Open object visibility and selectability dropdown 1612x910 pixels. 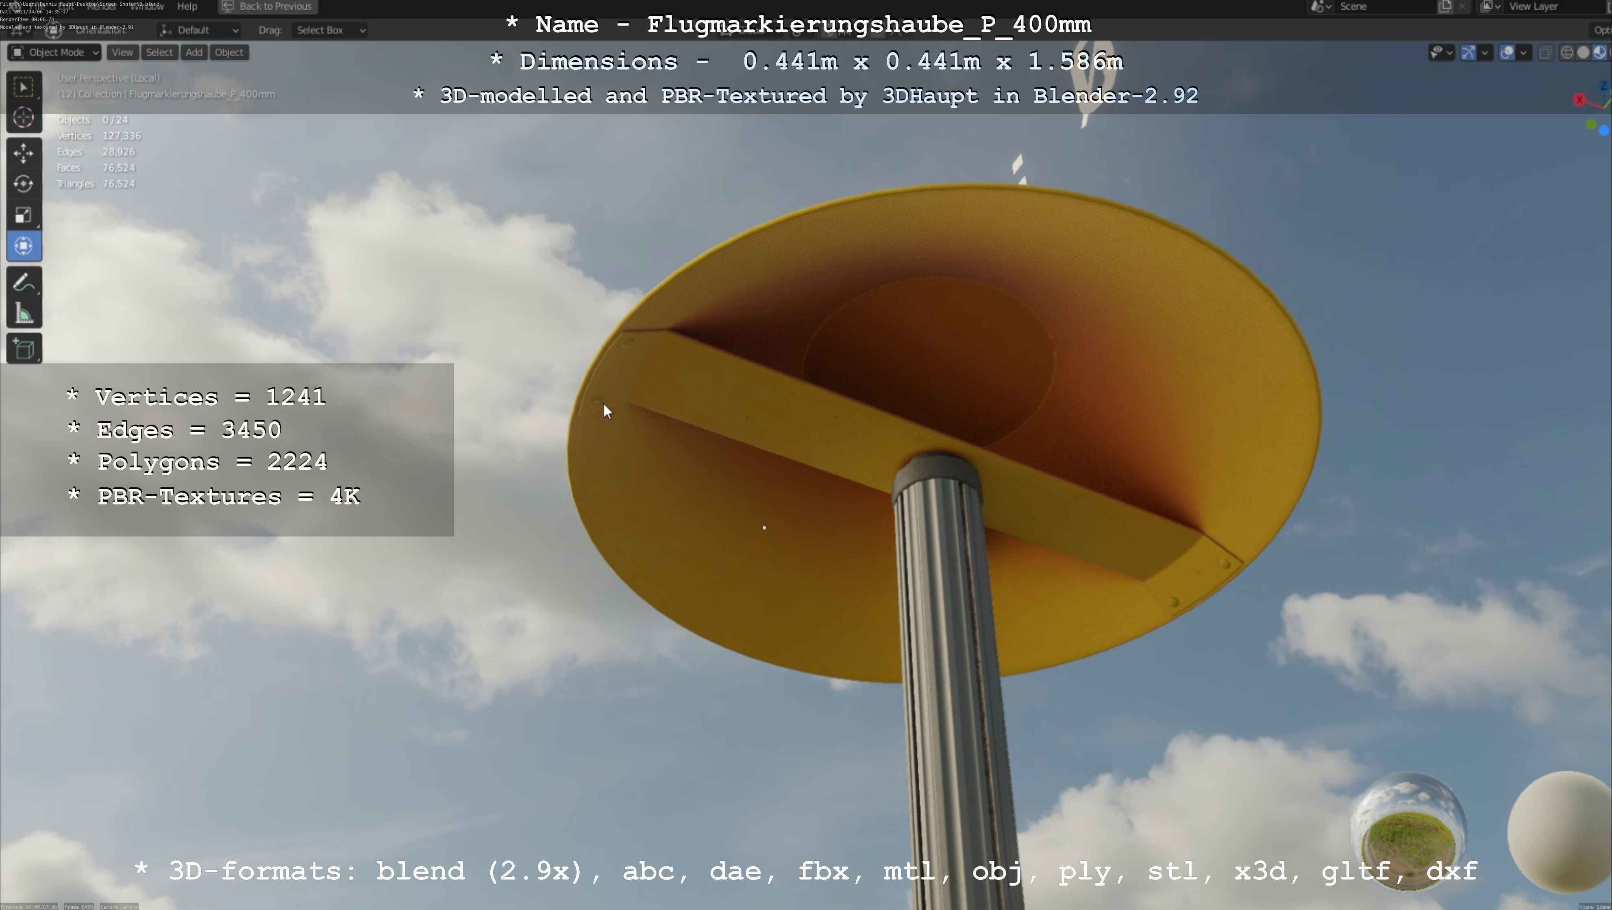coord(1442,52)
